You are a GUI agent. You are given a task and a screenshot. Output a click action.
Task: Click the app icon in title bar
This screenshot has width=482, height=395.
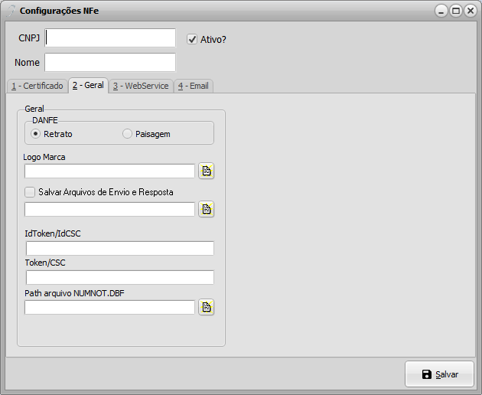pyautogui.click(x=11, y=11)
